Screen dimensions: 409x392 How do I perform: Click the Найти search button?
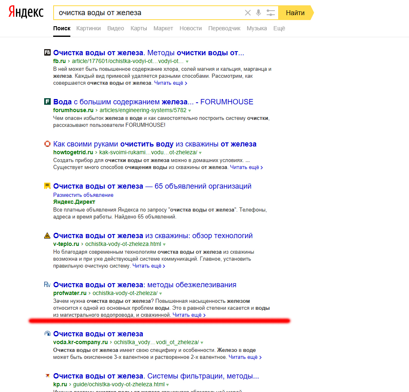point(295,13)
